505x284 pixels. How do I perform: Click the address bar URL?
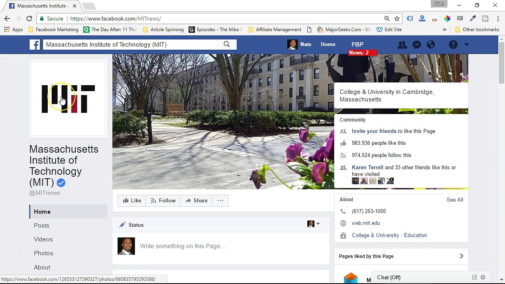coord(115,19)
